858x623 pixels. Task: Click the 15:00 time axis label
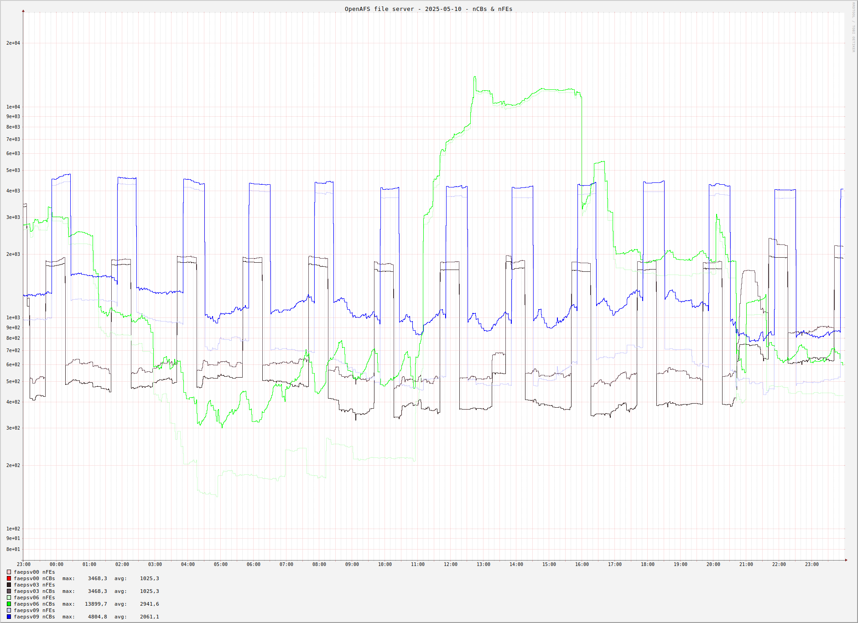point(549,565)
